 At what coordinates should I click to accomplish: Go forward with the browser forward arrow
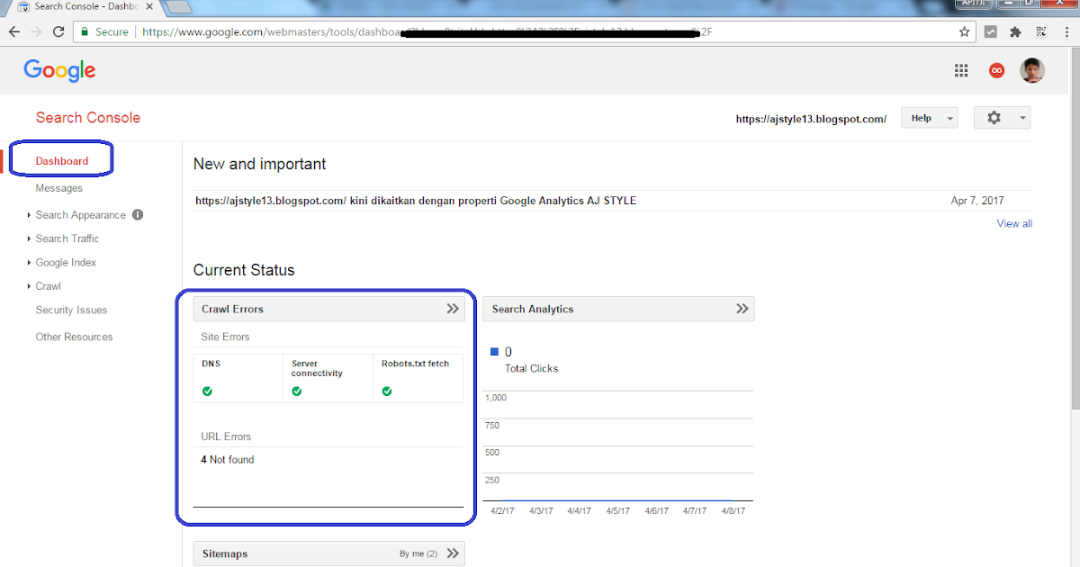(37, 31)
